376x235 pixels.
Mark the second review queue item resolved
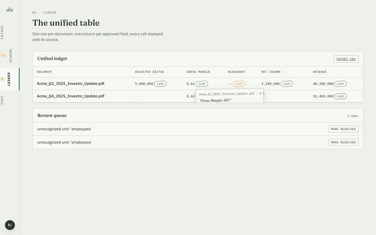pos(343,142)
